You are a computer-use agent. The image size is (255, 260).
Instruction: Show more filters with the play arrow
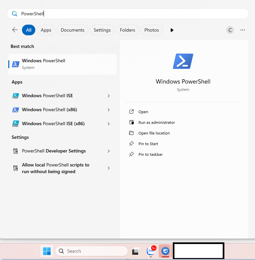point(172,30)
